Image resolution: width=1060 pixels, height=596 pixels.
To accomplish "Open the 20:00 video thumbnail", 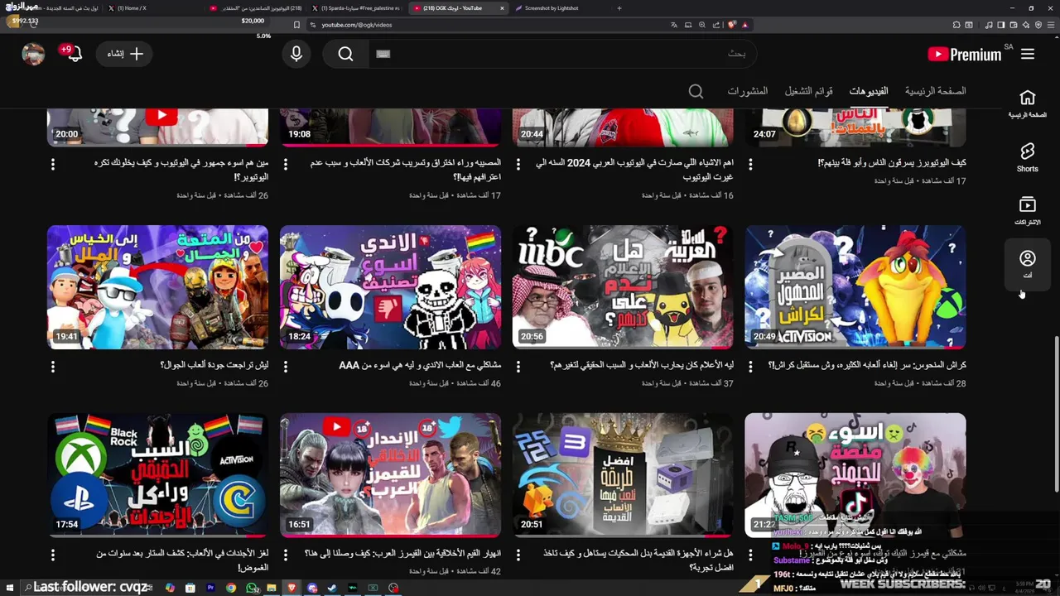I will pos(157,127).
